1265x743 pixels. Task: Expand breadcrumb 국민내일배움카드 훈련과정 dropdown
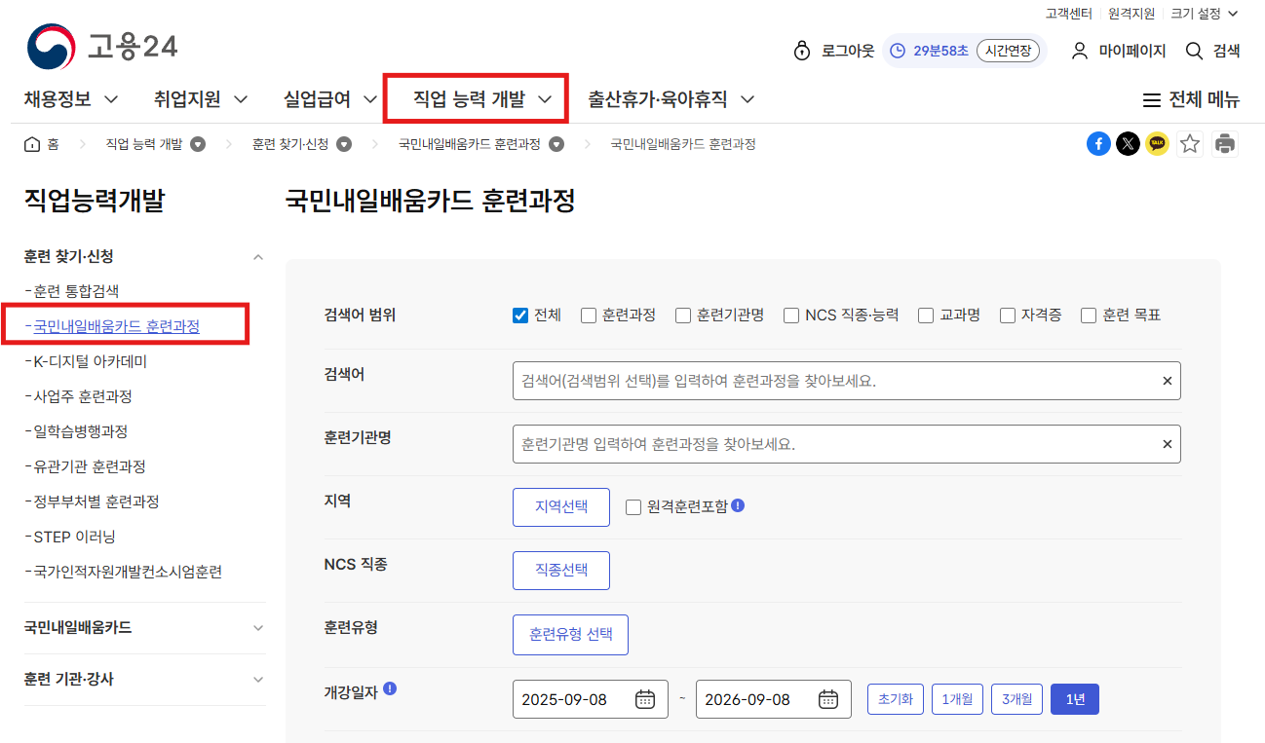click(x=556, y=144)
